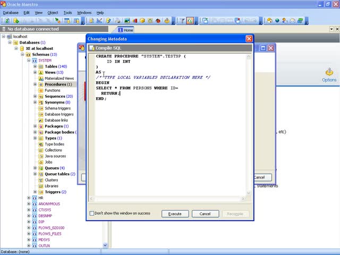The height and width of the screenshot is (255, 340).
Task: Click the close all windows red X icon
Action: click(237, 21)
